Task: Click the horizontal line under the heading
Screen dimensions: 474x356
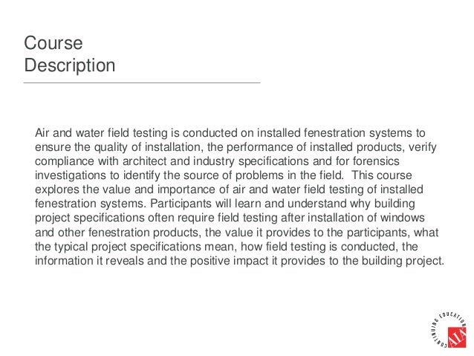Action: coord(142,82)
